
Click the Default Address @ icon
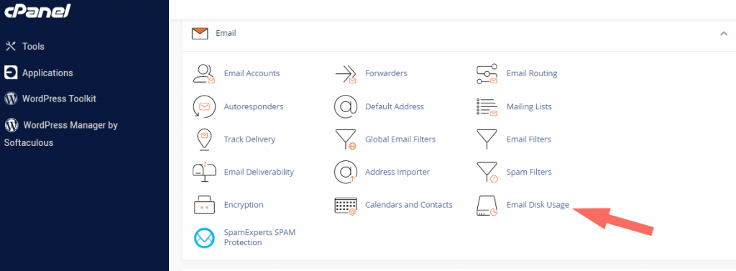coord(346,106)
